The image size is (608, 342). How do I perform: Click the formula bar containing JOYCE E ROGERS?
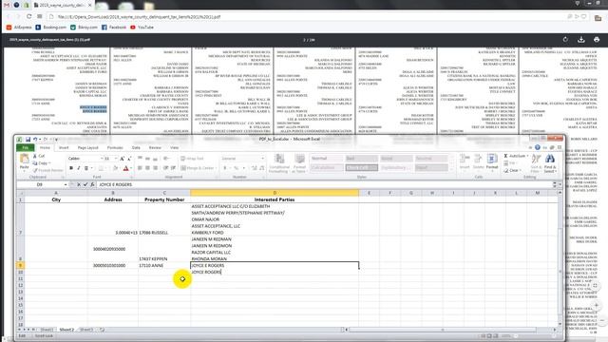coord(324,184)
